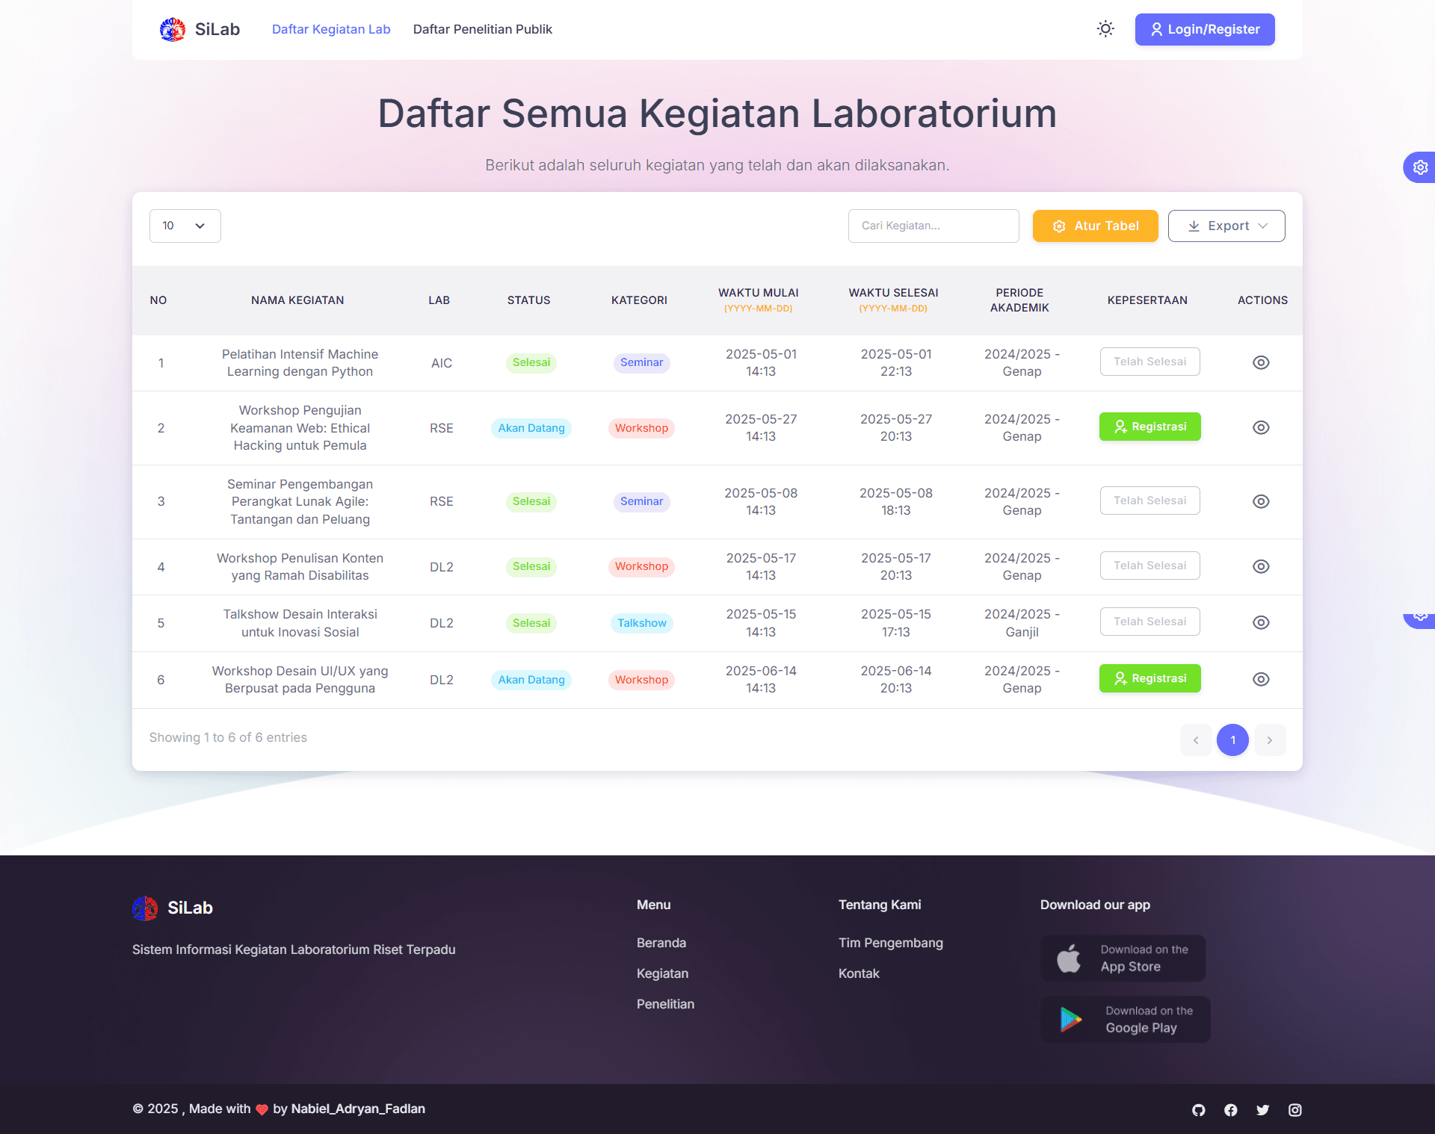This screenshot has width=1435, height=1134.
Task: Open the floating settings gear on the right
Action: 1419,167
